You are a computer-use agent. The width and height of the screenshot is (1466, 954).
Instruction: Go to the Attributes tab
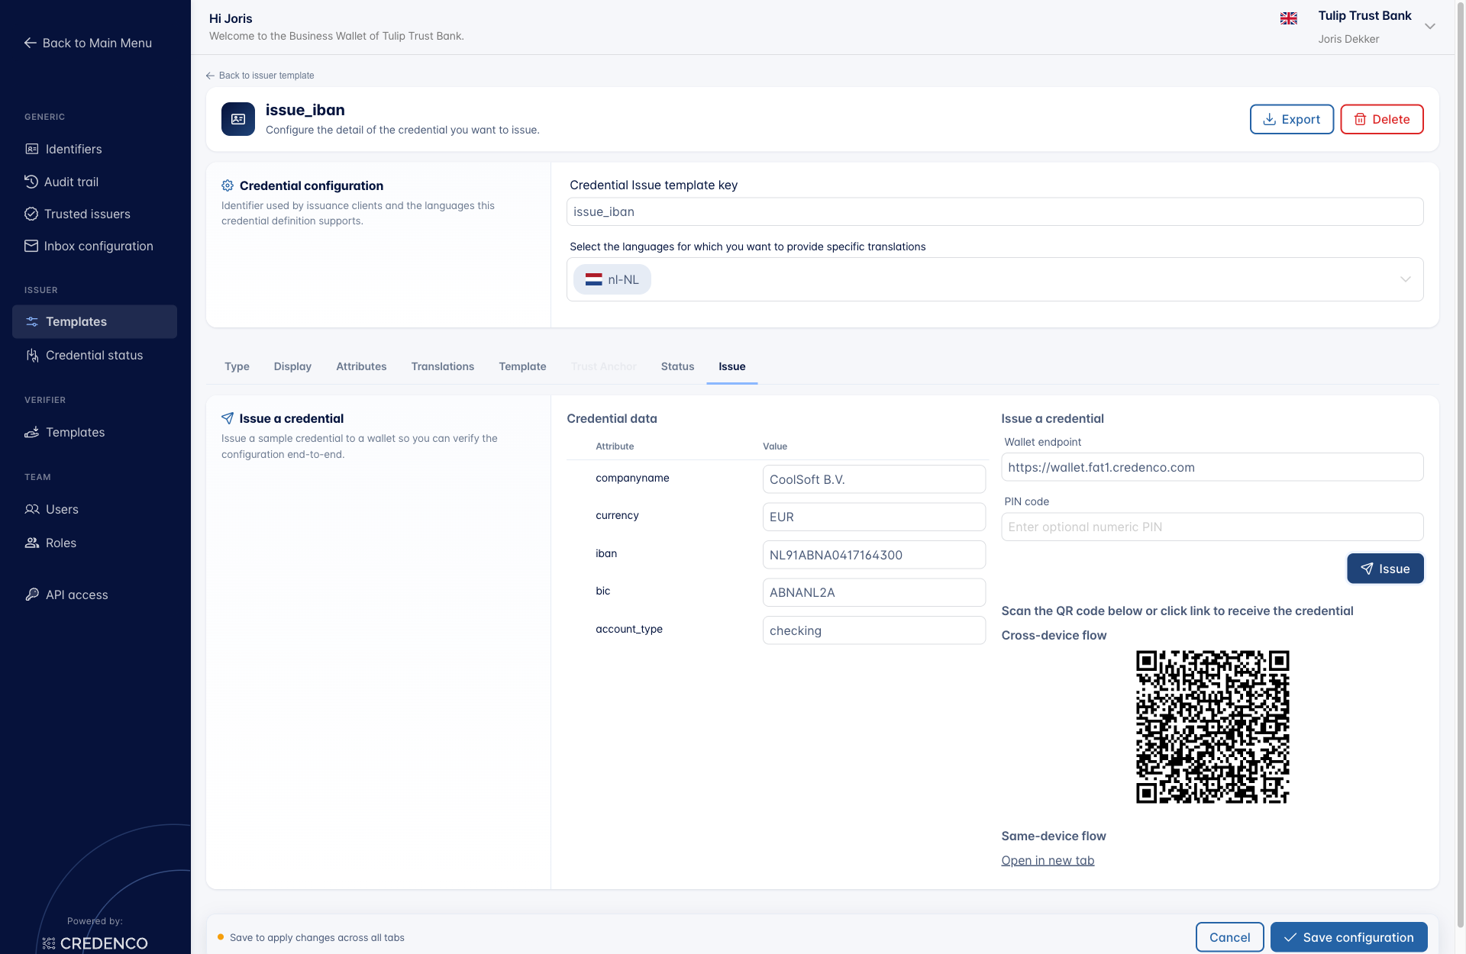click(361, 366)
